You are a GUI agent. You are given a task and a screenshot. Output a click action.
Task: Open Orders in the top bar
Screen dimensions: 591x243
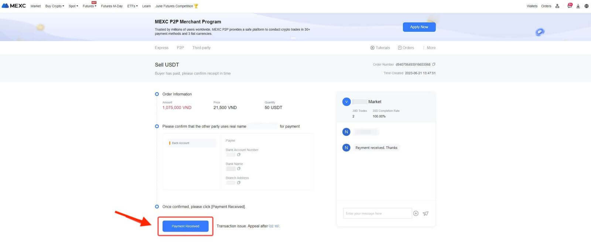tap(546, 6)
